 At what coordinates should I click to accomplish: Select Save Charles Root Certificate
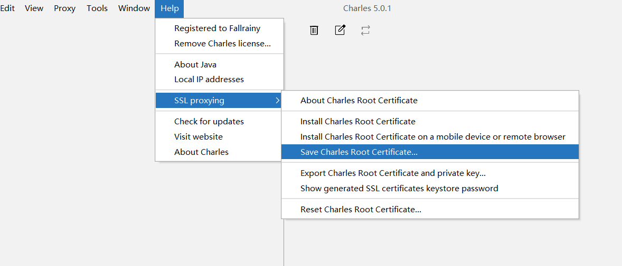pyautogui.click(x=430, y=152)
